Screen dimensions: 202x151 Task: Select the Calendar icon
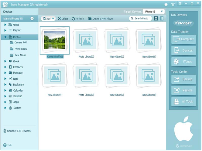pos(10,90)
